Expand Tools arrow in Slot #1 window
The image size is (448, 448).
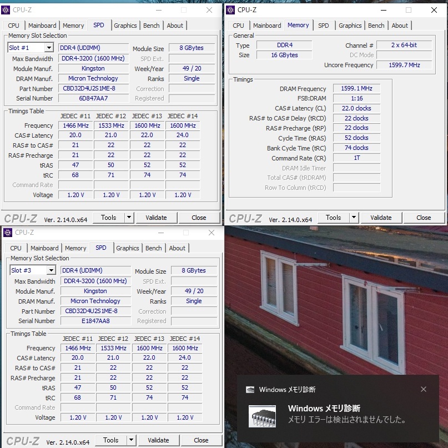(129, 218)
